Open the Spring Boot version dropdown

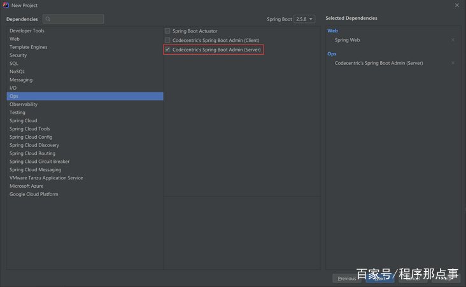tap(304, 19)
